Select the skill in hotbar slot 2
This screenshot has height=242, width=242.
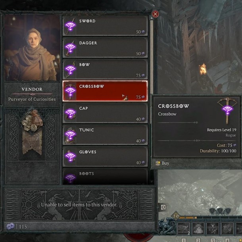pyautogui.click(x=198, y=229)
